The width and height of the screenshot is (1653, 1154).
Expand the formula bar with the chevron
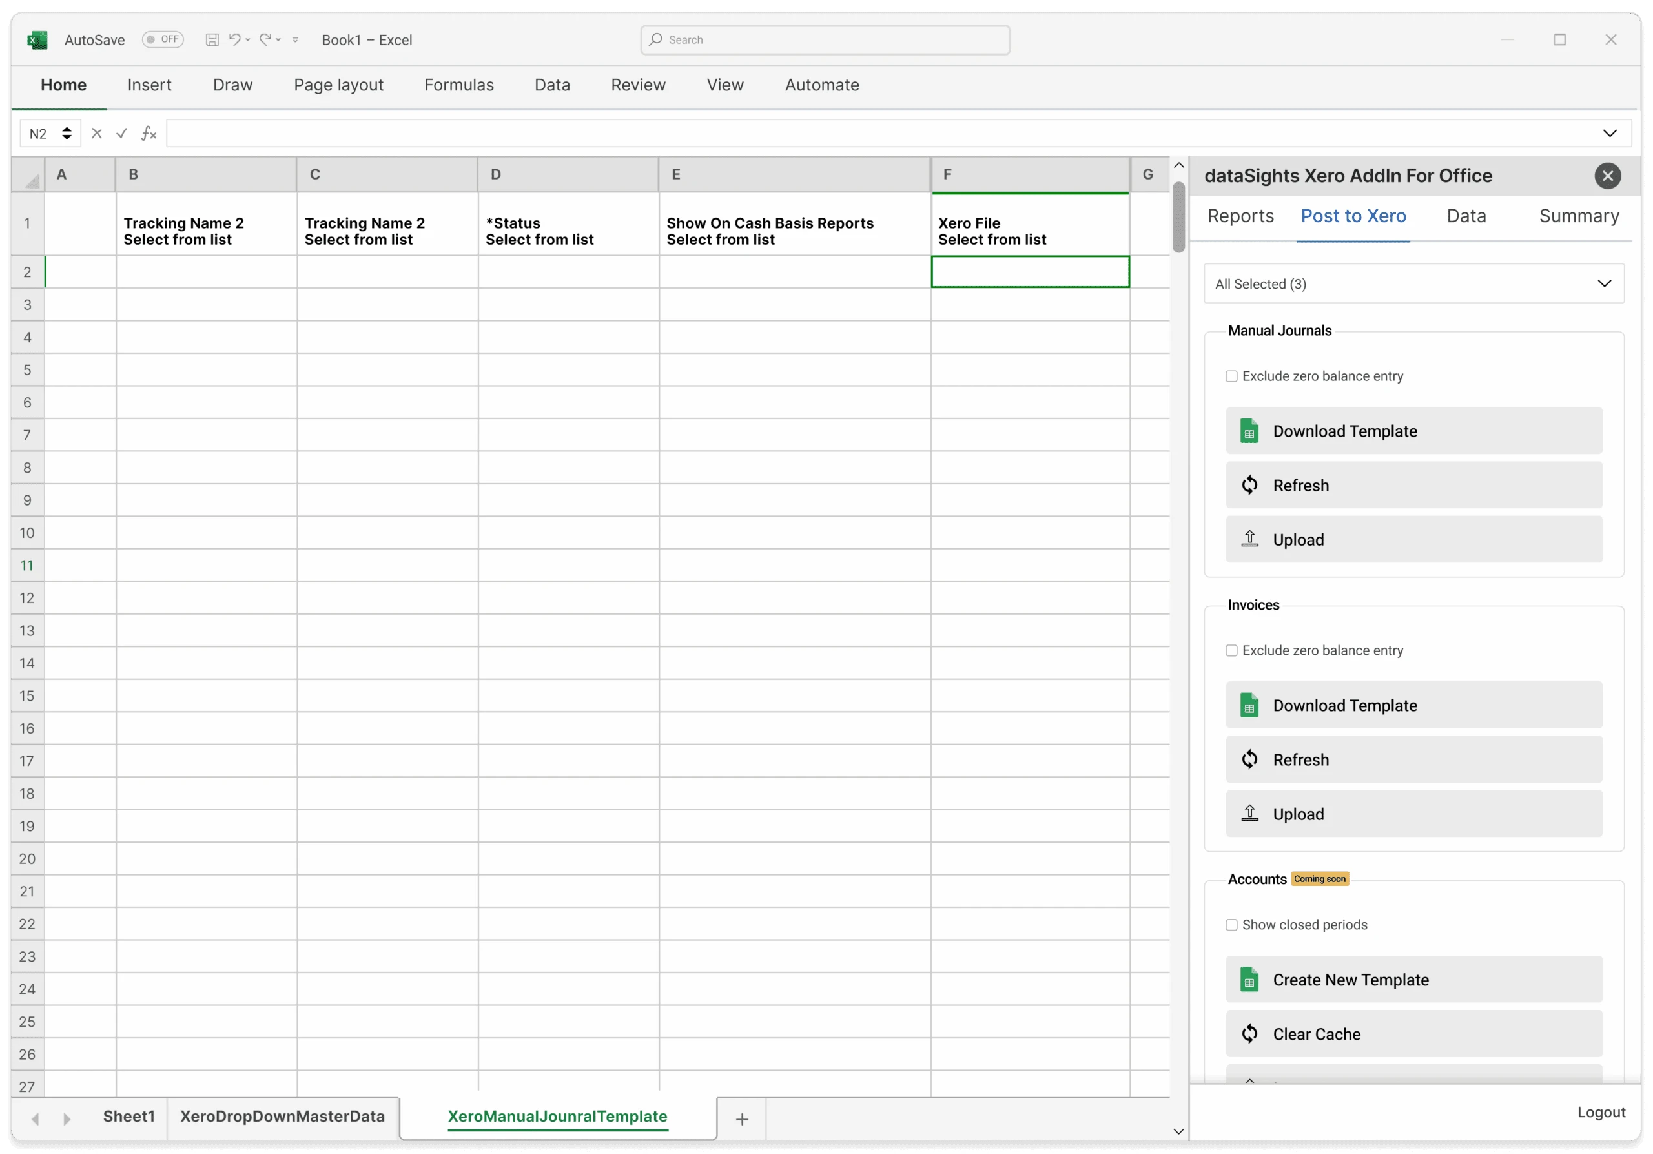(1610, 133)
